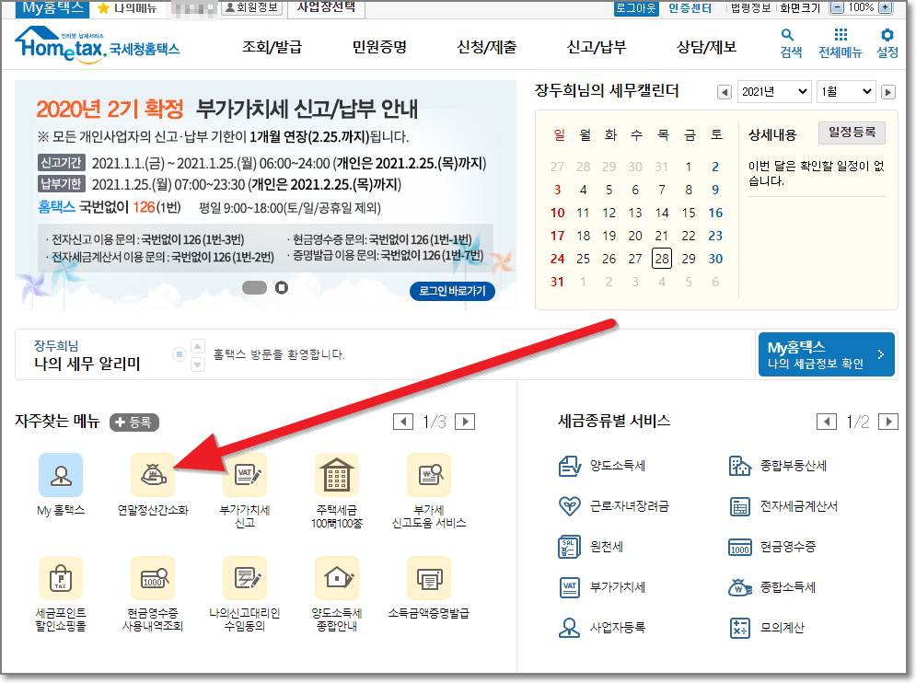916x683 pixels.
Task: Open 부가세 신고도움 서비스 icon
Action: [429, 475]
